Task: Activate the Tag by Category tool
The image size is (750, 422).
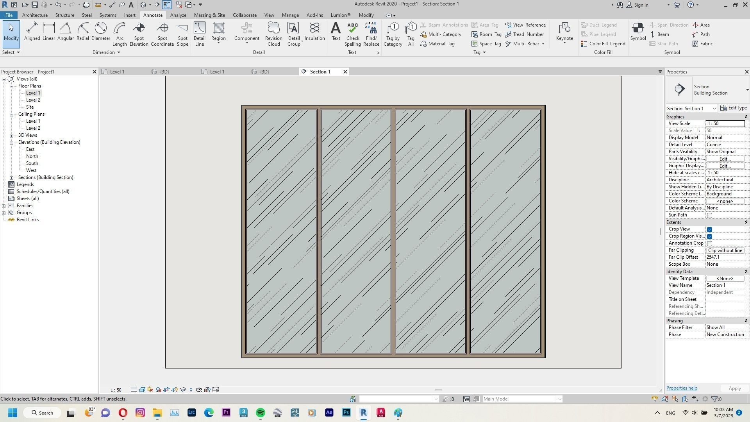Action: [x=393, y=33]
